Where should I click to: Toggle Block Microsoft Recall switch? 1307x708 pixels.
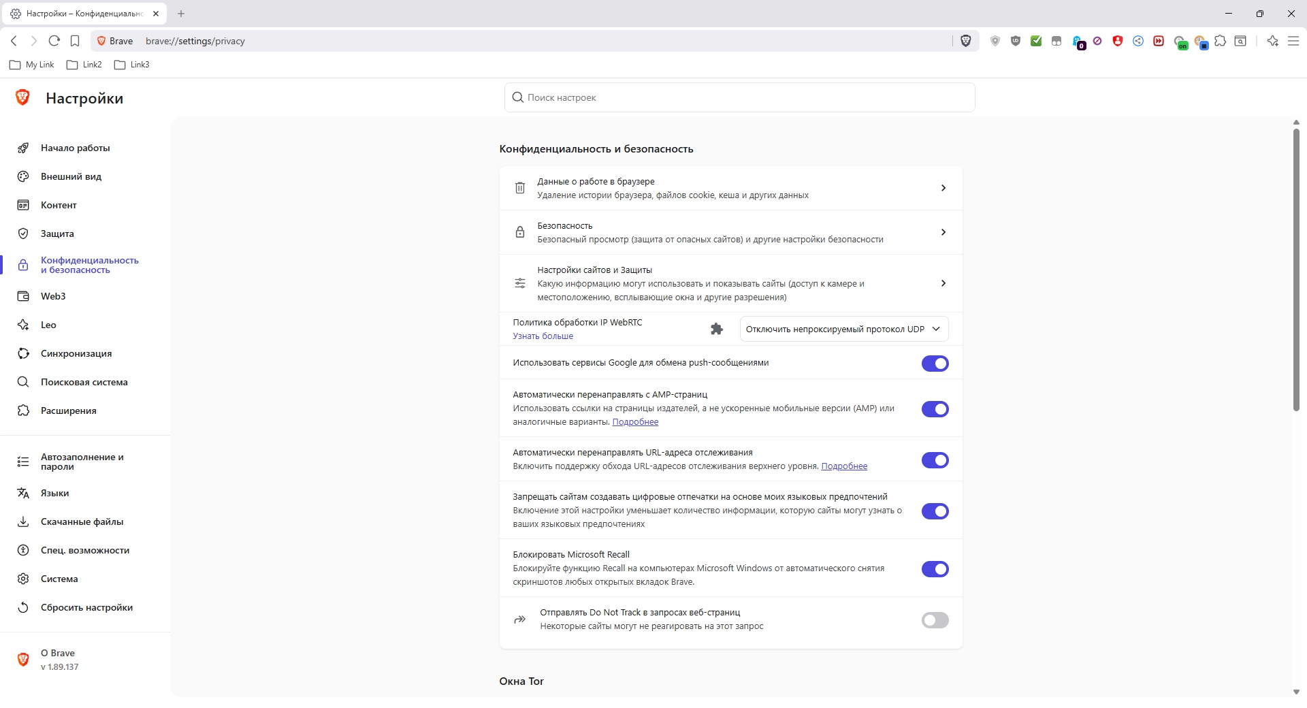(x=935, y=569)
